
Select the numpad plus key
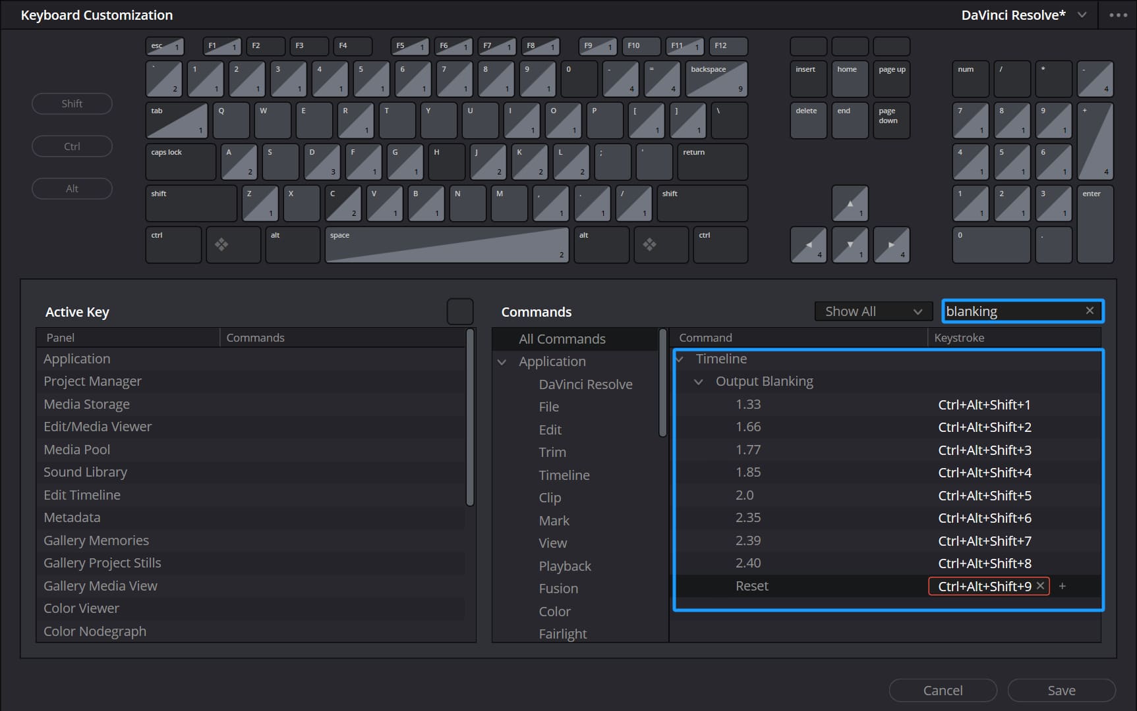pos(1095,141)
